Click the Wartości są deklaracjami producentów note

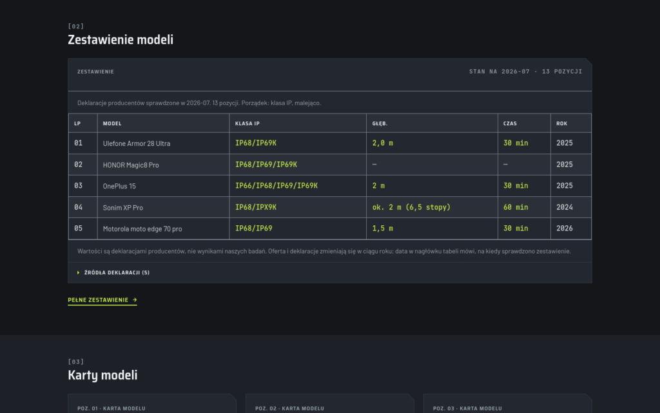[x=324, y=251]
